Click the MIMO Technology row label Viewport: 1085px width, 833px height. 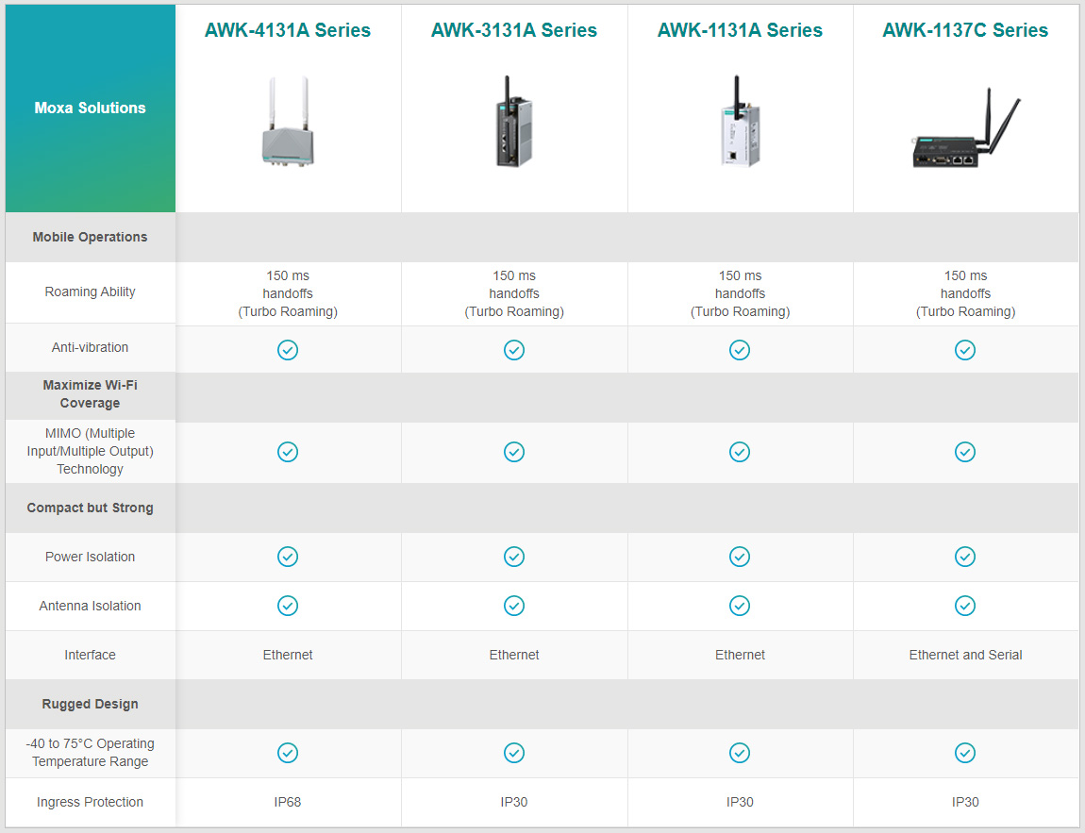click(x=90, y=451)
